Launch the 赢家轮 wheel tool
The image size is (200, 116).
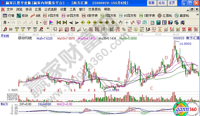coord(182,16)
